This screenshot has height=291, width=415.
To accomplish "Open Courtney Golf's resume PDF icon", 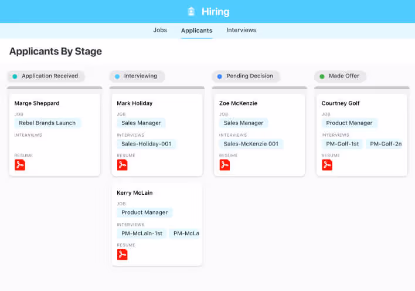I will tap(327, 165).
